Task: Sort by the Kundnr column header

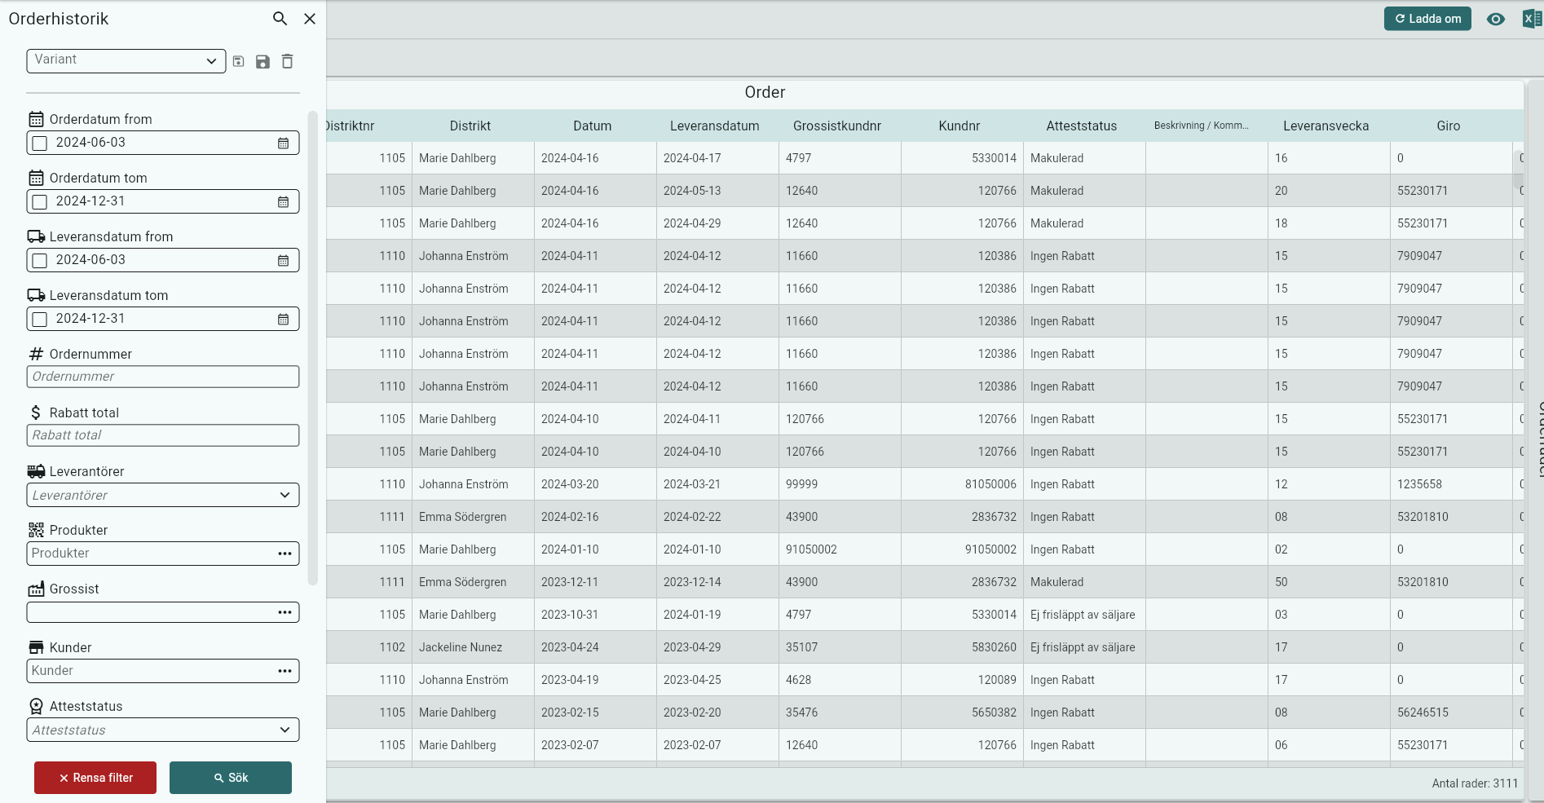Action: click(x=959, y=126)
